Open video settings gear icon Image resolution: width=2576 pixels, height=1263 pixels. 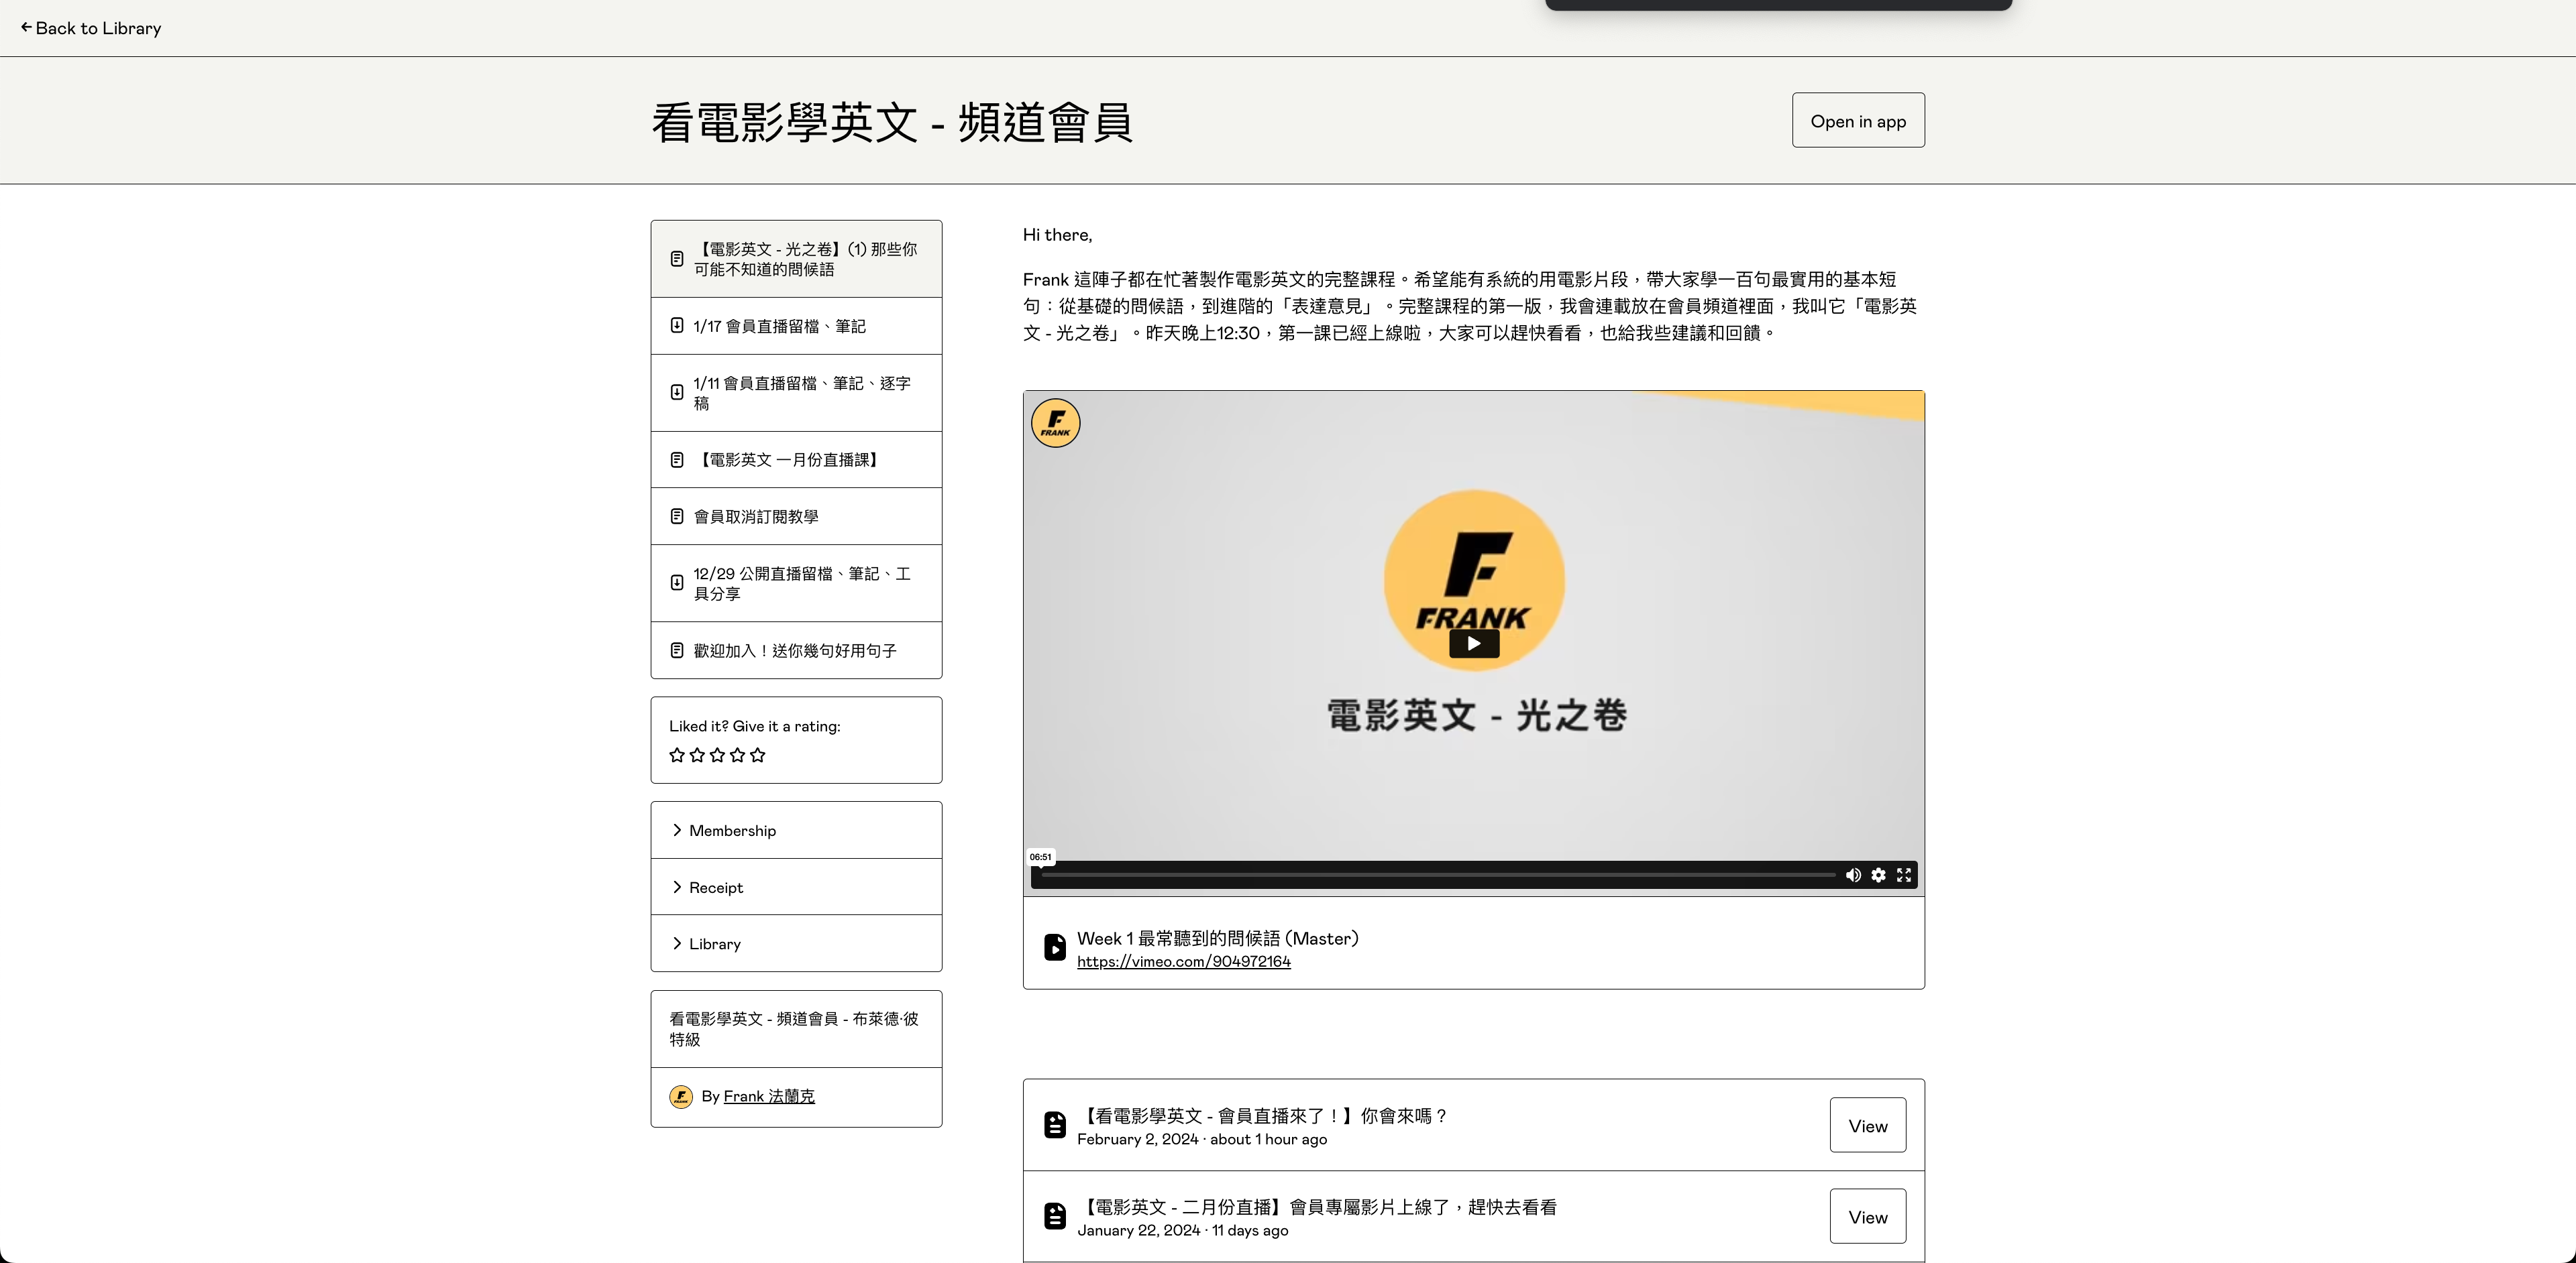point(1878,876)
